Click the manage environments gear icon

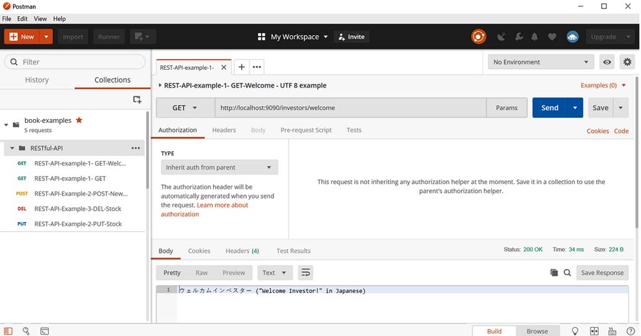(x=627, y=62)
